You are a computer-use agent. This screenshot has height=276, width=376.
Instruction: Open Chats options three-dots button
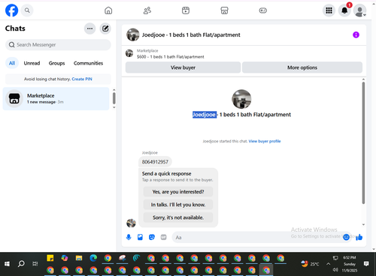(89, 28)
